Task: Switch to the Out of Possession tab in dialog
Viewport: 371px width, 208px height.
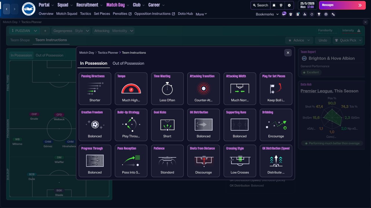Action: [x=128, y=63]
